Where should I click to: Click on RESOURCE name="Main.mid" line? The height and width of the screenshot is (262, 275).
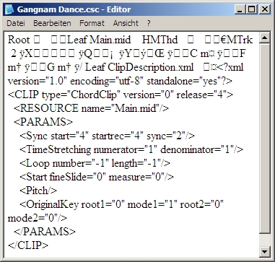[x=92, y=108]
